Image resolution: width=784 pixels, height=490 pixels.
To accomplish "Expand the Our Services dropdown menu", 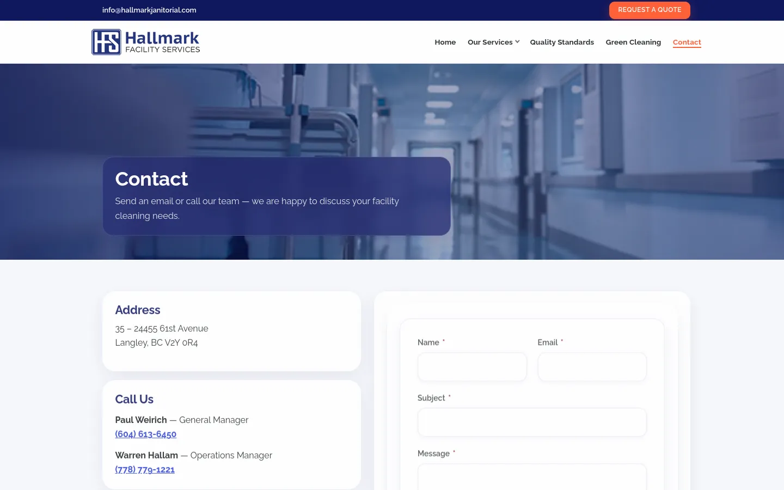I will (x=493, y=42).
